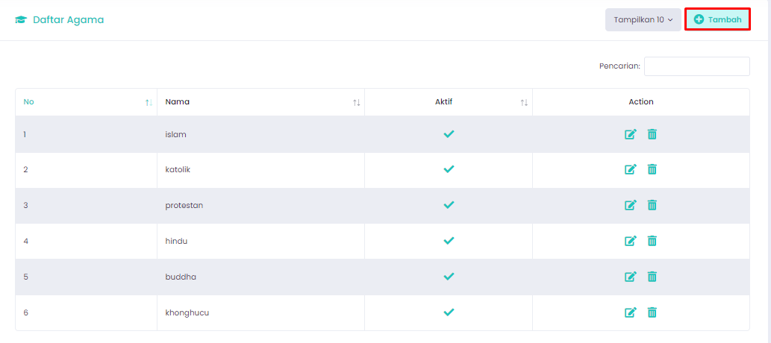Screen dimensions: 771x343
Task: Click the Daftar Agama title
Action: (69, 20)
